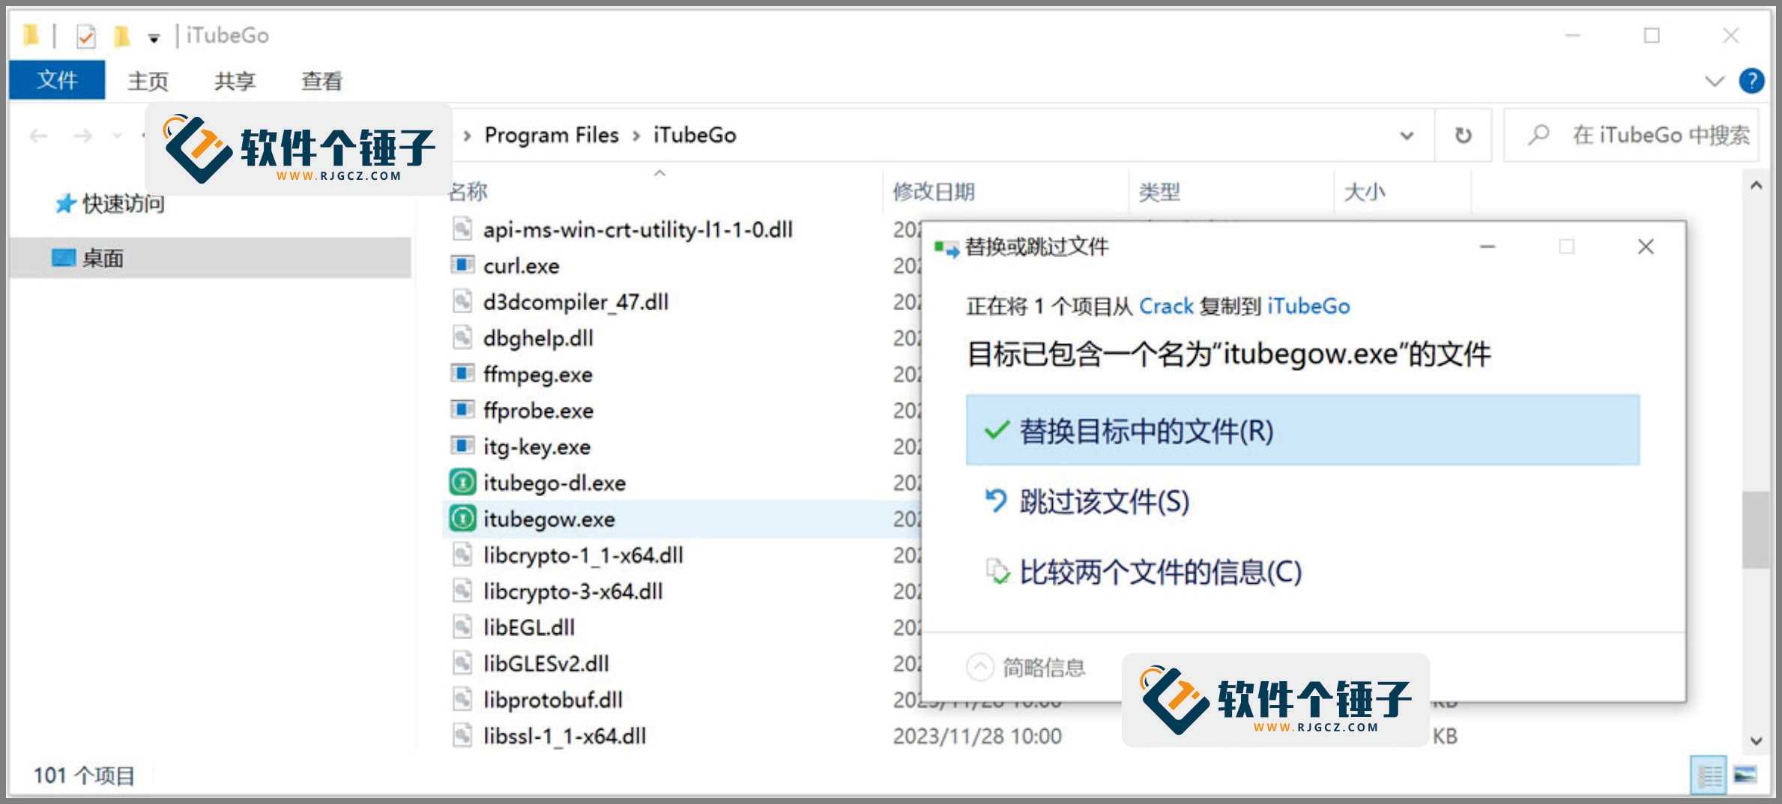Expand the ribbon with the chevron
This screenshot has height=804, width=1782.
(1714, 81)
